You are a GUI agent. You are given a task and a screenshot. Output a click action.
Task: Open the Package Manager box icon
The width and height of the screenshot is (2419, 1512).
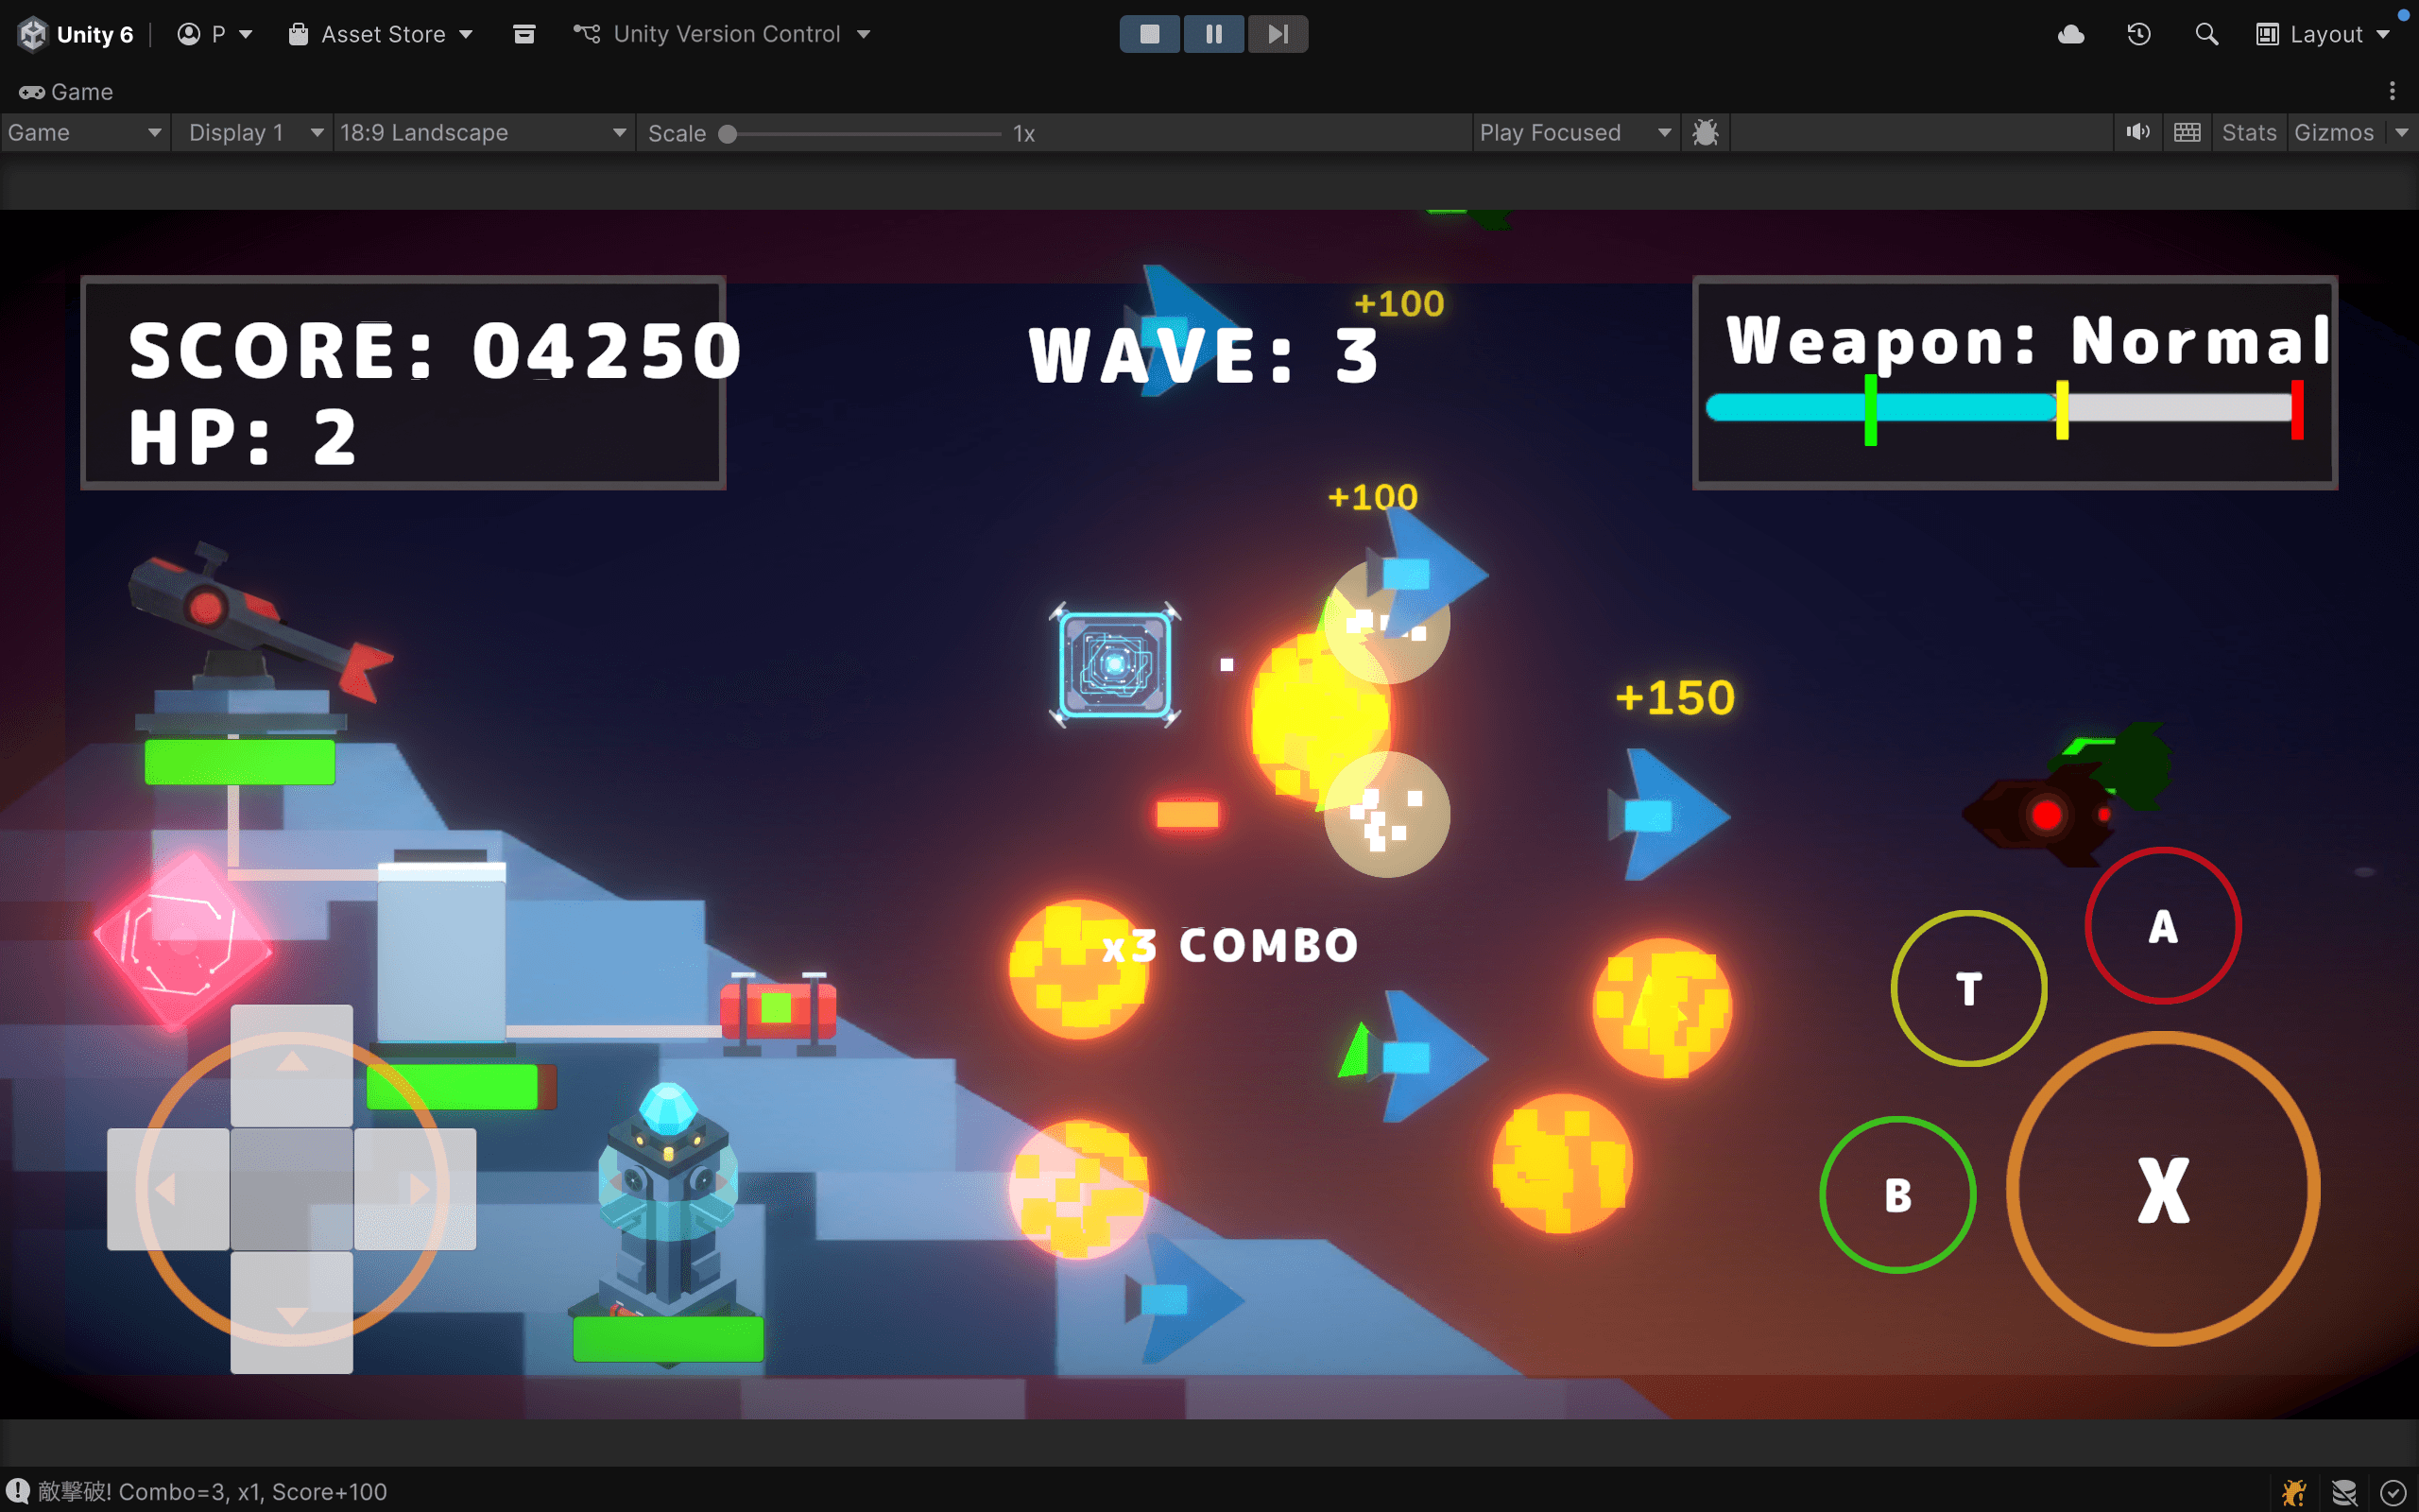523,34
